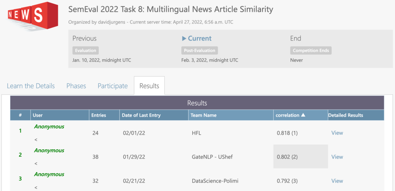The image size is (395, 191).
Task: Click the Entries column header
Action: [98, 115]
